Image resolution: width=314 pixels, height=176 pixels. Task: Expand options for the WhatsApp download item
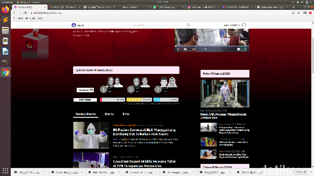point(193,172)
